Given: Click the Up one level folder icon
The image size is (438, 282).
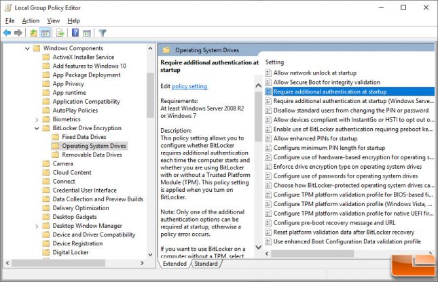Looking at the screenshot, I should 33,33.
